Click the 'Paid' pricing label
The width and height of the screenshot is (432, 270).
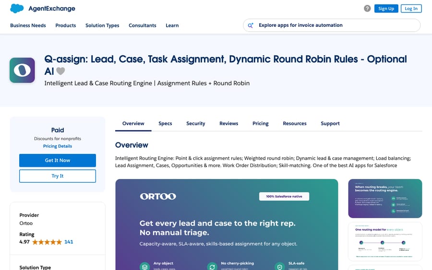pyautogui.click(x=58, y=130)
